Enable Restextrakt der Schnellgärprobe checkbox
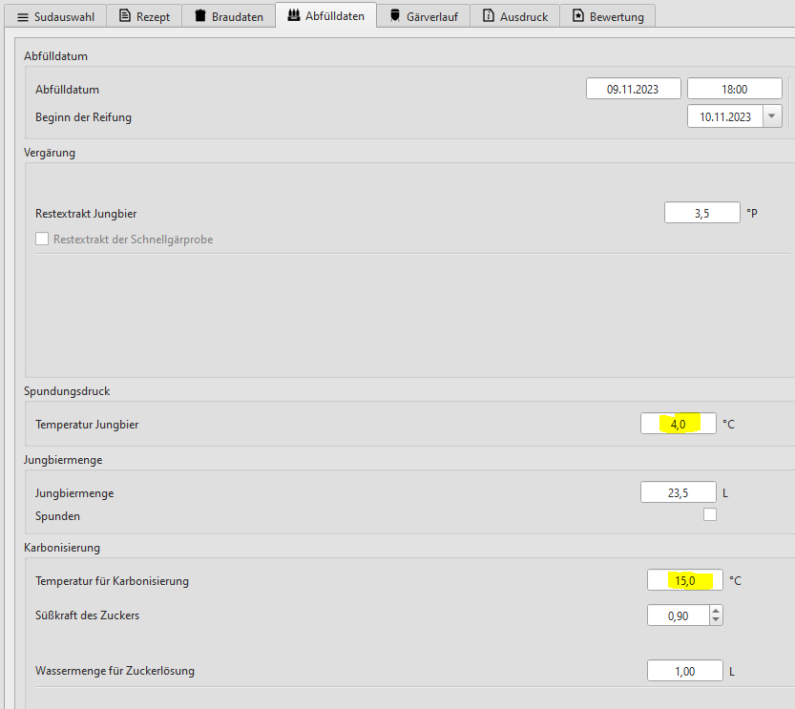Viewport: 795px width, 709px height. (42, 240)
